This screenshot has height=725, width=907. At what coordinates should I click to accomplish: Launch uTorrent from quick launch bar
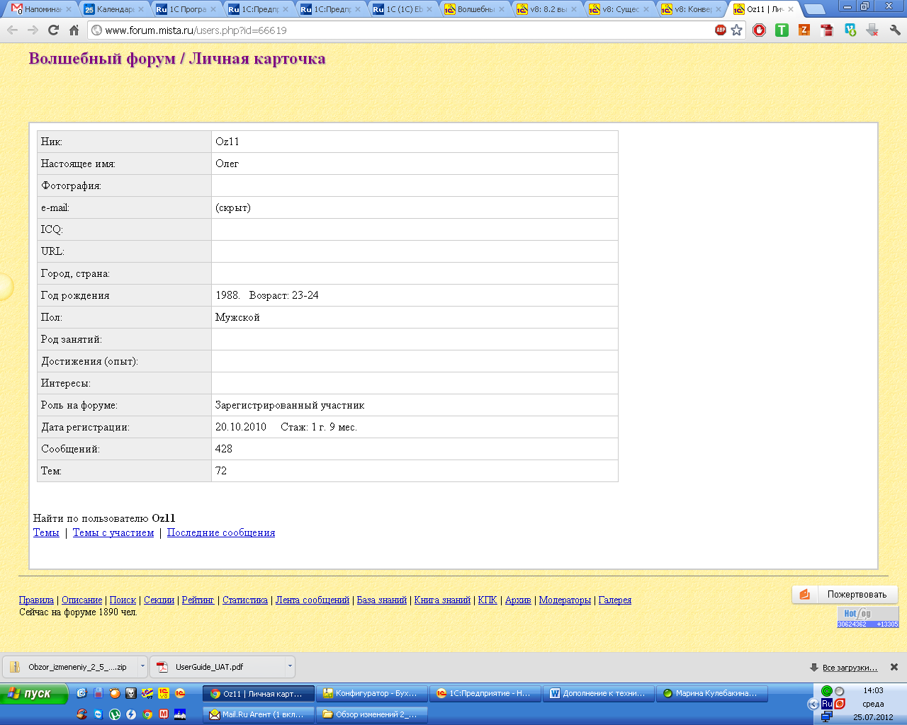click(x=115, y=714)
